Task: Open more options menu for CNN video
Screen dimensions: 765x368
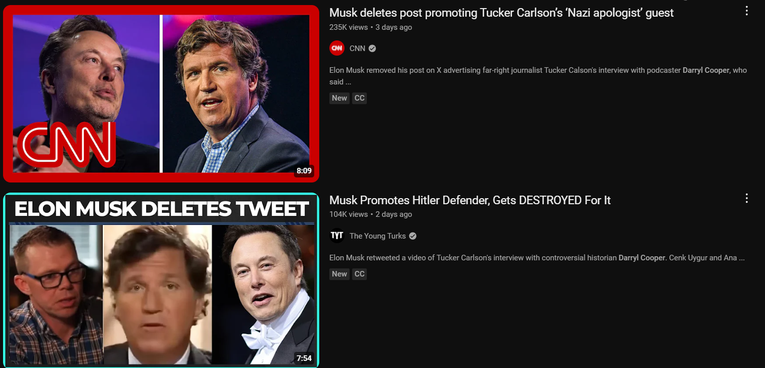Action: [747, 11]
